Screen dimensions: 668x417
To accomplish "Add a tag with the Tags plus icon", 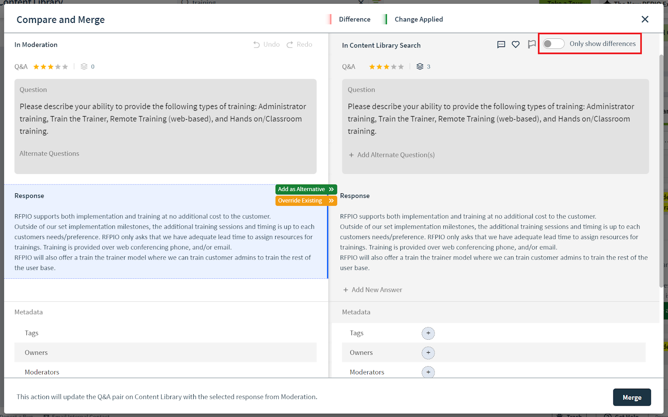I will point(428,333).
